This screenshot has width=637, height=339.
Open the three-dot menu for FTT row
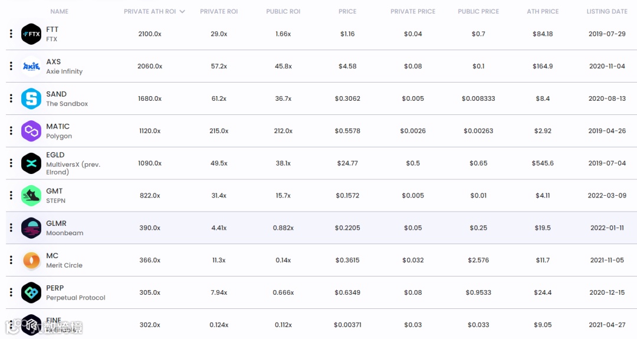[11, 34]
